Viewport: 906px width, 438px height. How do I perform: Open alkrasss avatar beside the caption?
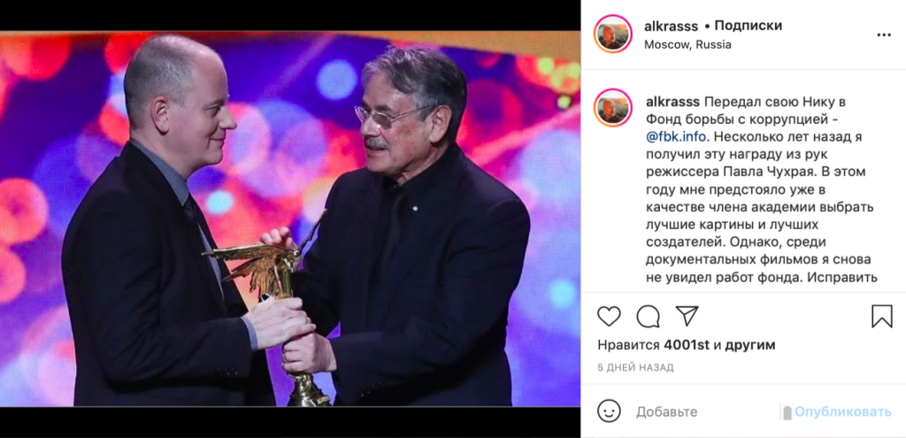[612, 108]
